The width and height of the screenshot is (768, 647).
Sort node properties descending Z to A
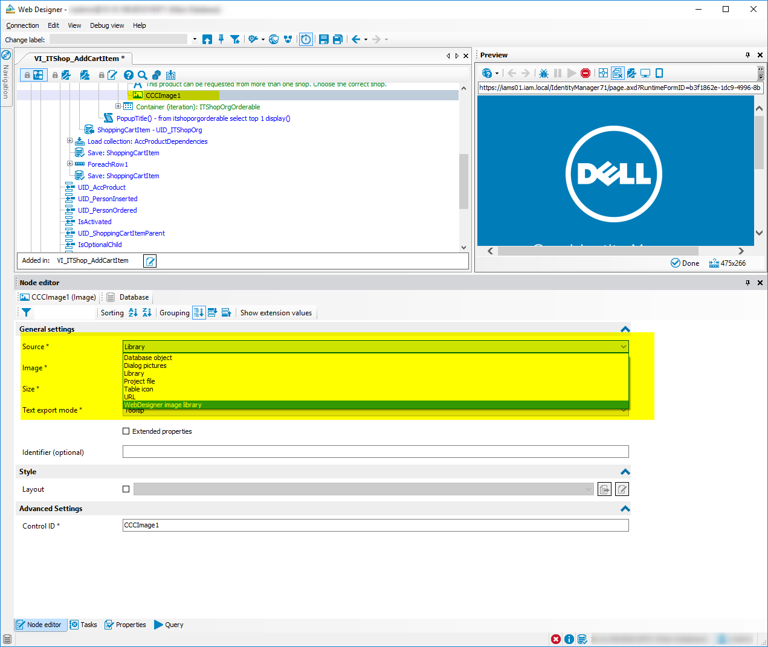(147, 312)
